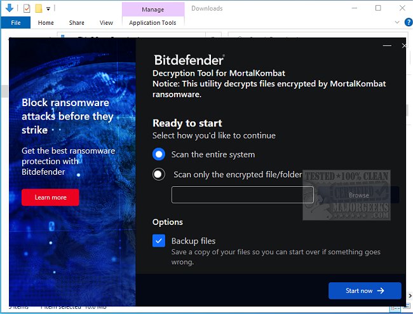Open the Customize Quick Access Toolbar dropdown arrow
The width and height of the screenshot is (413, 314).
48,9
